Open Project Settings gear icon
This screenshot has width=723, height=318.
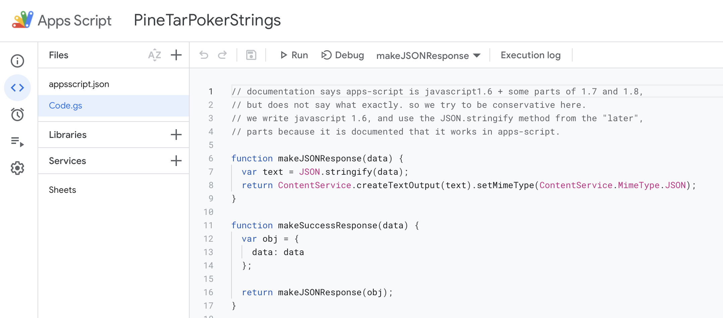17,168
